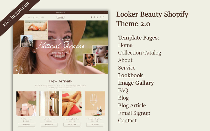This screenshot has height=131, width=210.
Task: Click Anti-Acne Serum price $55.00 USD
Action: 27,121
